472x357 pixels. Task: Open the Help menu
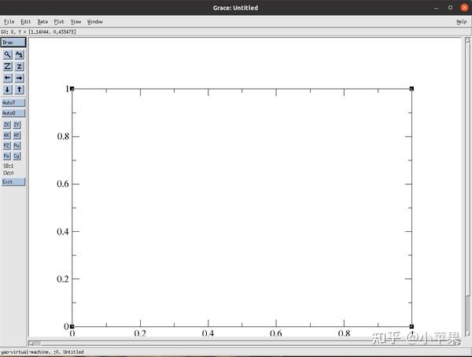pos(462,22)
